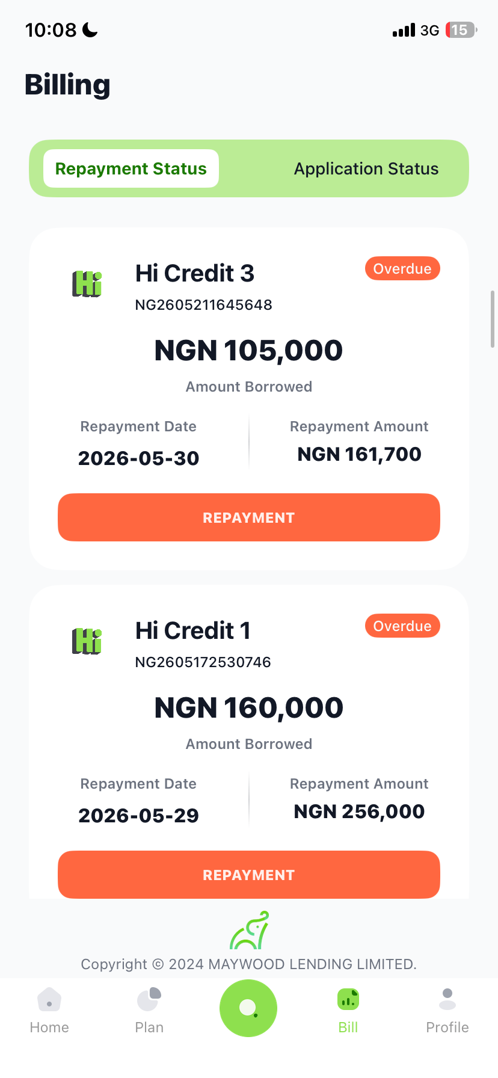Image resolution: width=498 pixels, height=1078 pixels.
Task: Open the Profile person icon
Action: pyautogui.click(x=447, y=1000)
